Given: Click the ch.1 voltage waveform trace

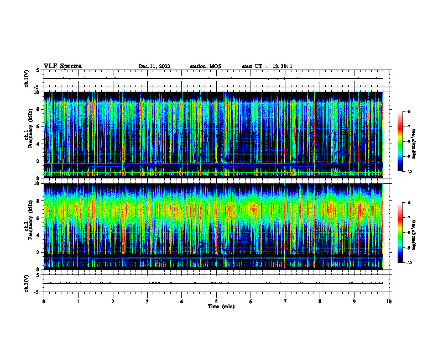Looking at the screenshot, I should (213, 78).
